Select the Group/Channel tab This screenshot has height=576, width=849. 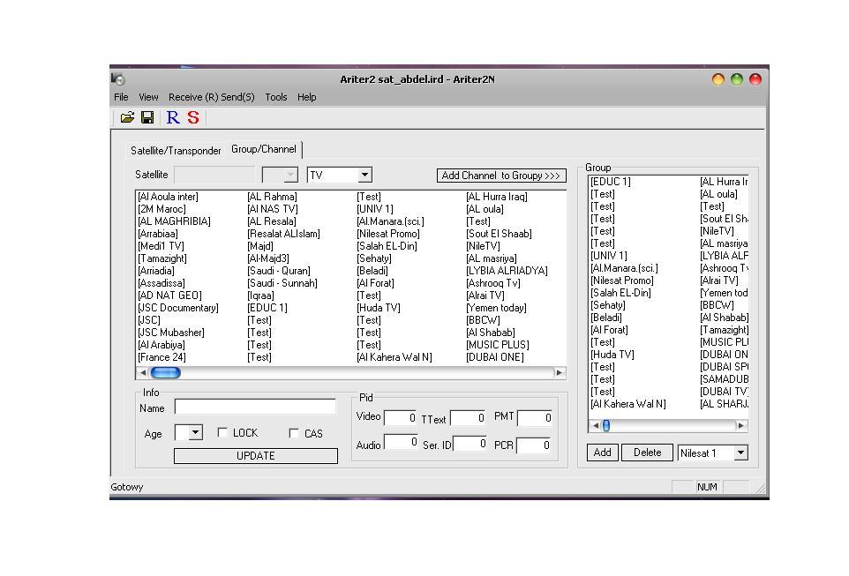click(264, 149)
